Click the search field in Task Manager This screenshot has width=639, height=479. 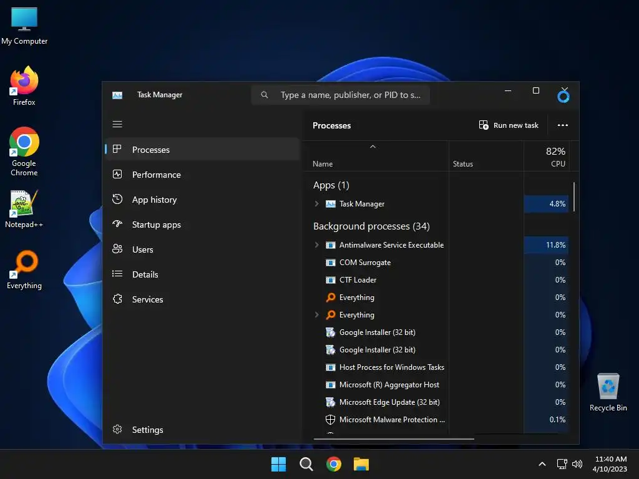[x=341, y=95]
